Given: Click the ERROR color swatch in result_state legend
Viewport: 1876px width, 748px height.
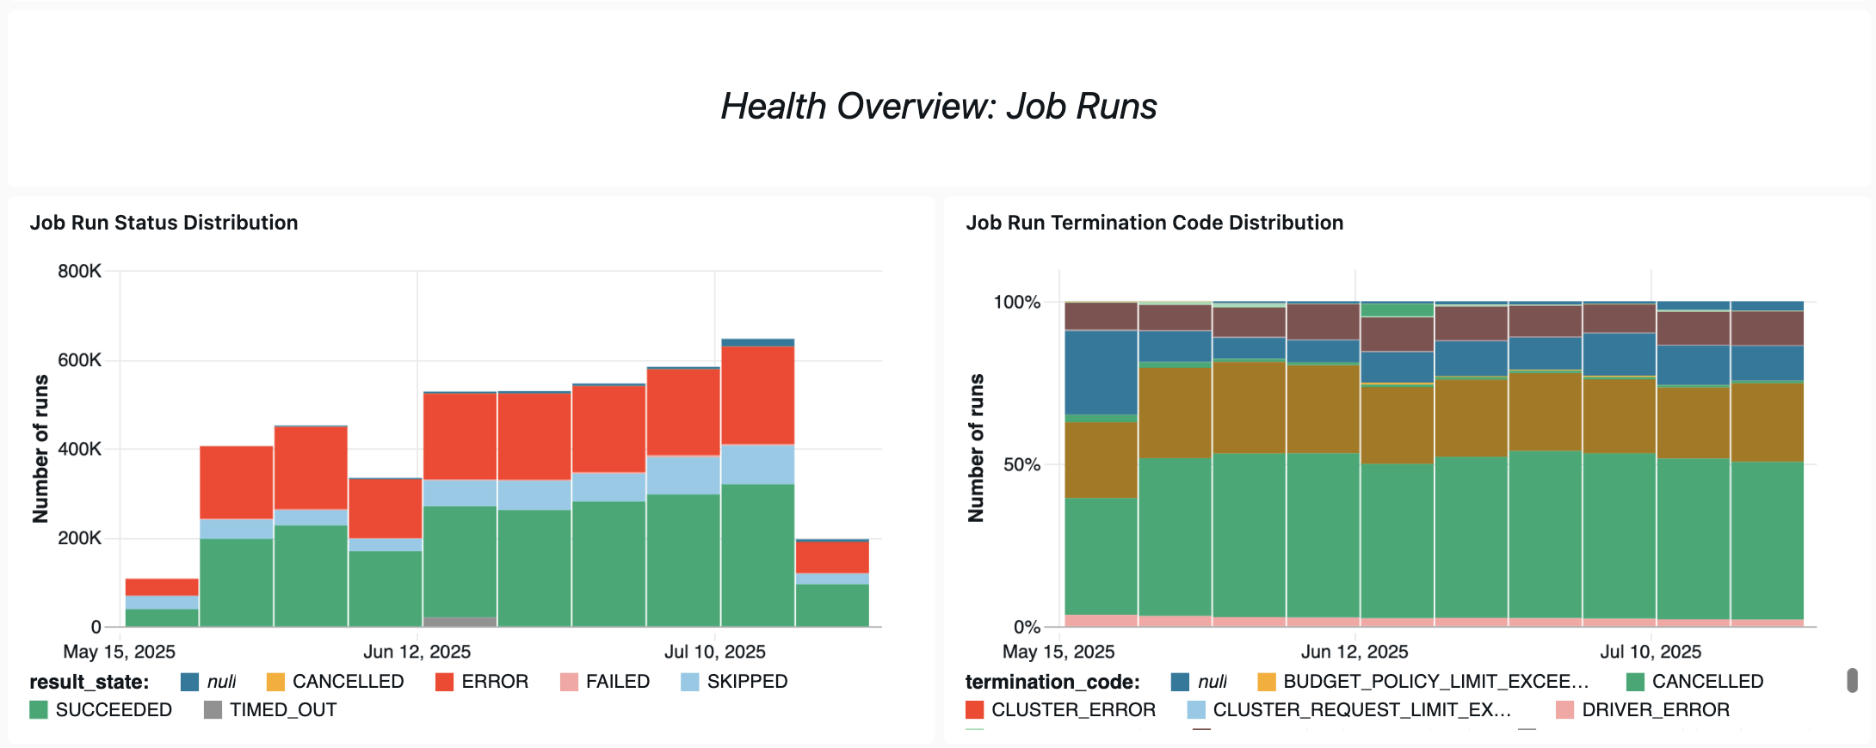Looking at the screenshot, I should point(444,682).
